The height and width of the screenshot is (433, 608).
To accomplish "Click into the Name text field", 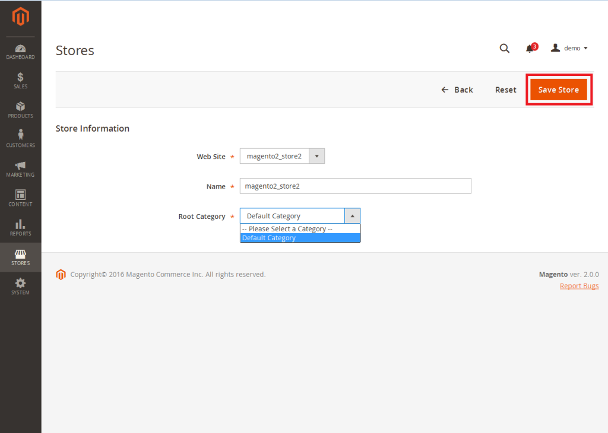I will [x=355, y=186].
